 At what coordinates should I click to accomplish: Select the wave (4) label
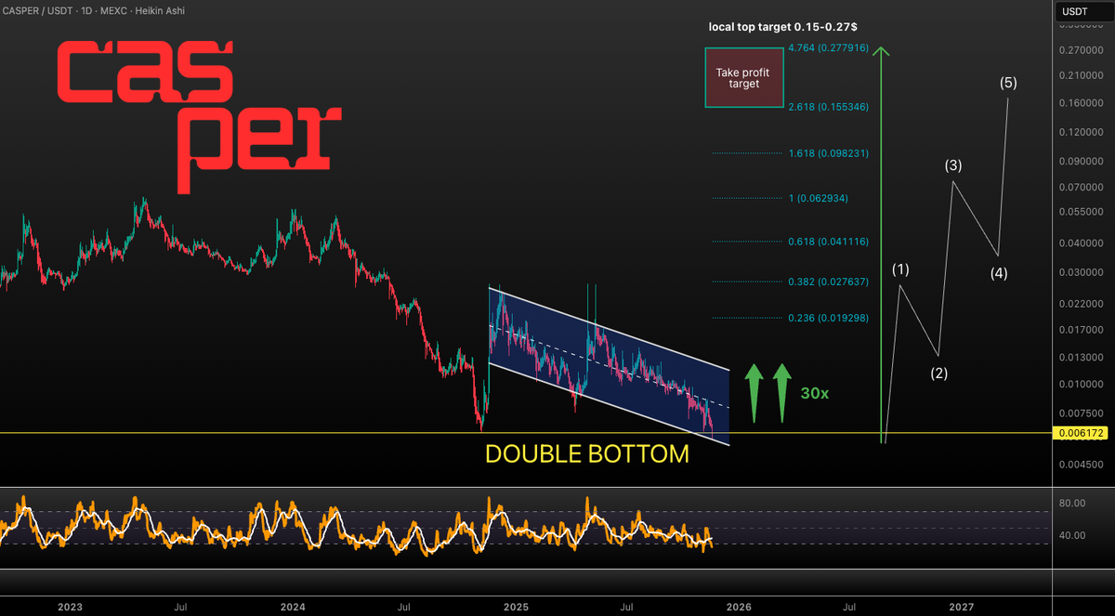point(999,273)
